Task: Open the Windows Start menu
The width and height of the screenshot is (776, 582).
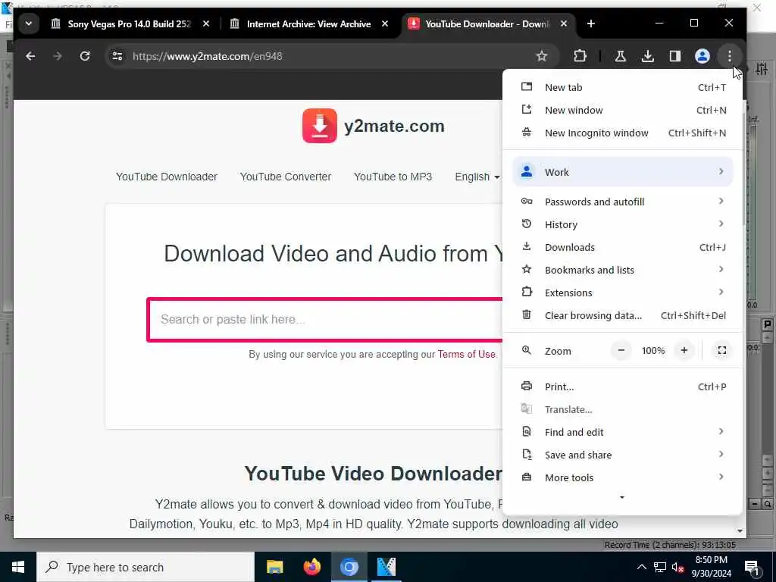Action: click(x=18, y=567)
